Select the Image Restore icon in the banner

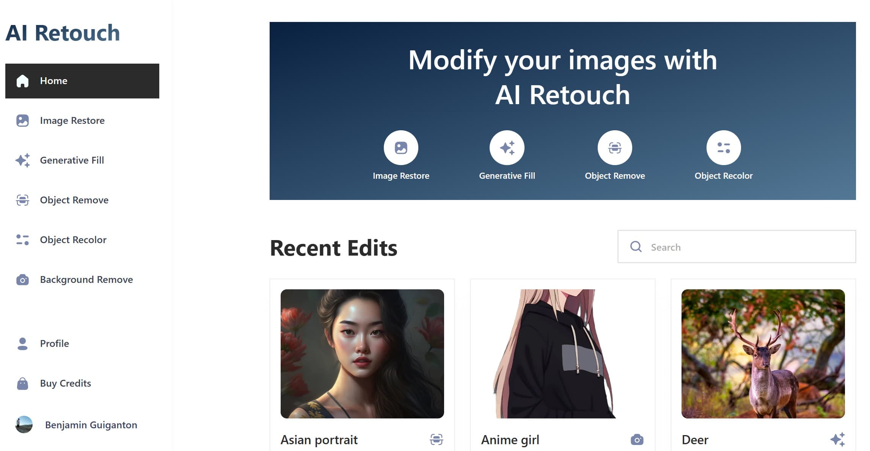coord(401,147)
